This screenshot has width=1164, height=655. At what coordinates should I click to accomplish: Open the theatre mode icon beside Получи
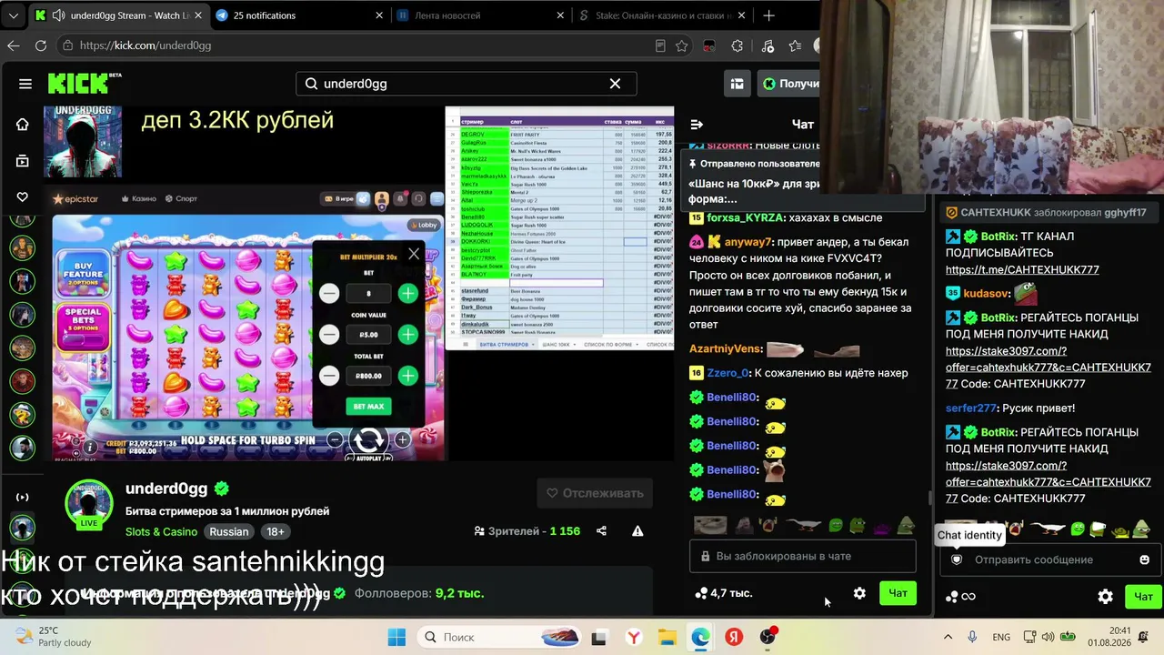click(x=737, y=84)
